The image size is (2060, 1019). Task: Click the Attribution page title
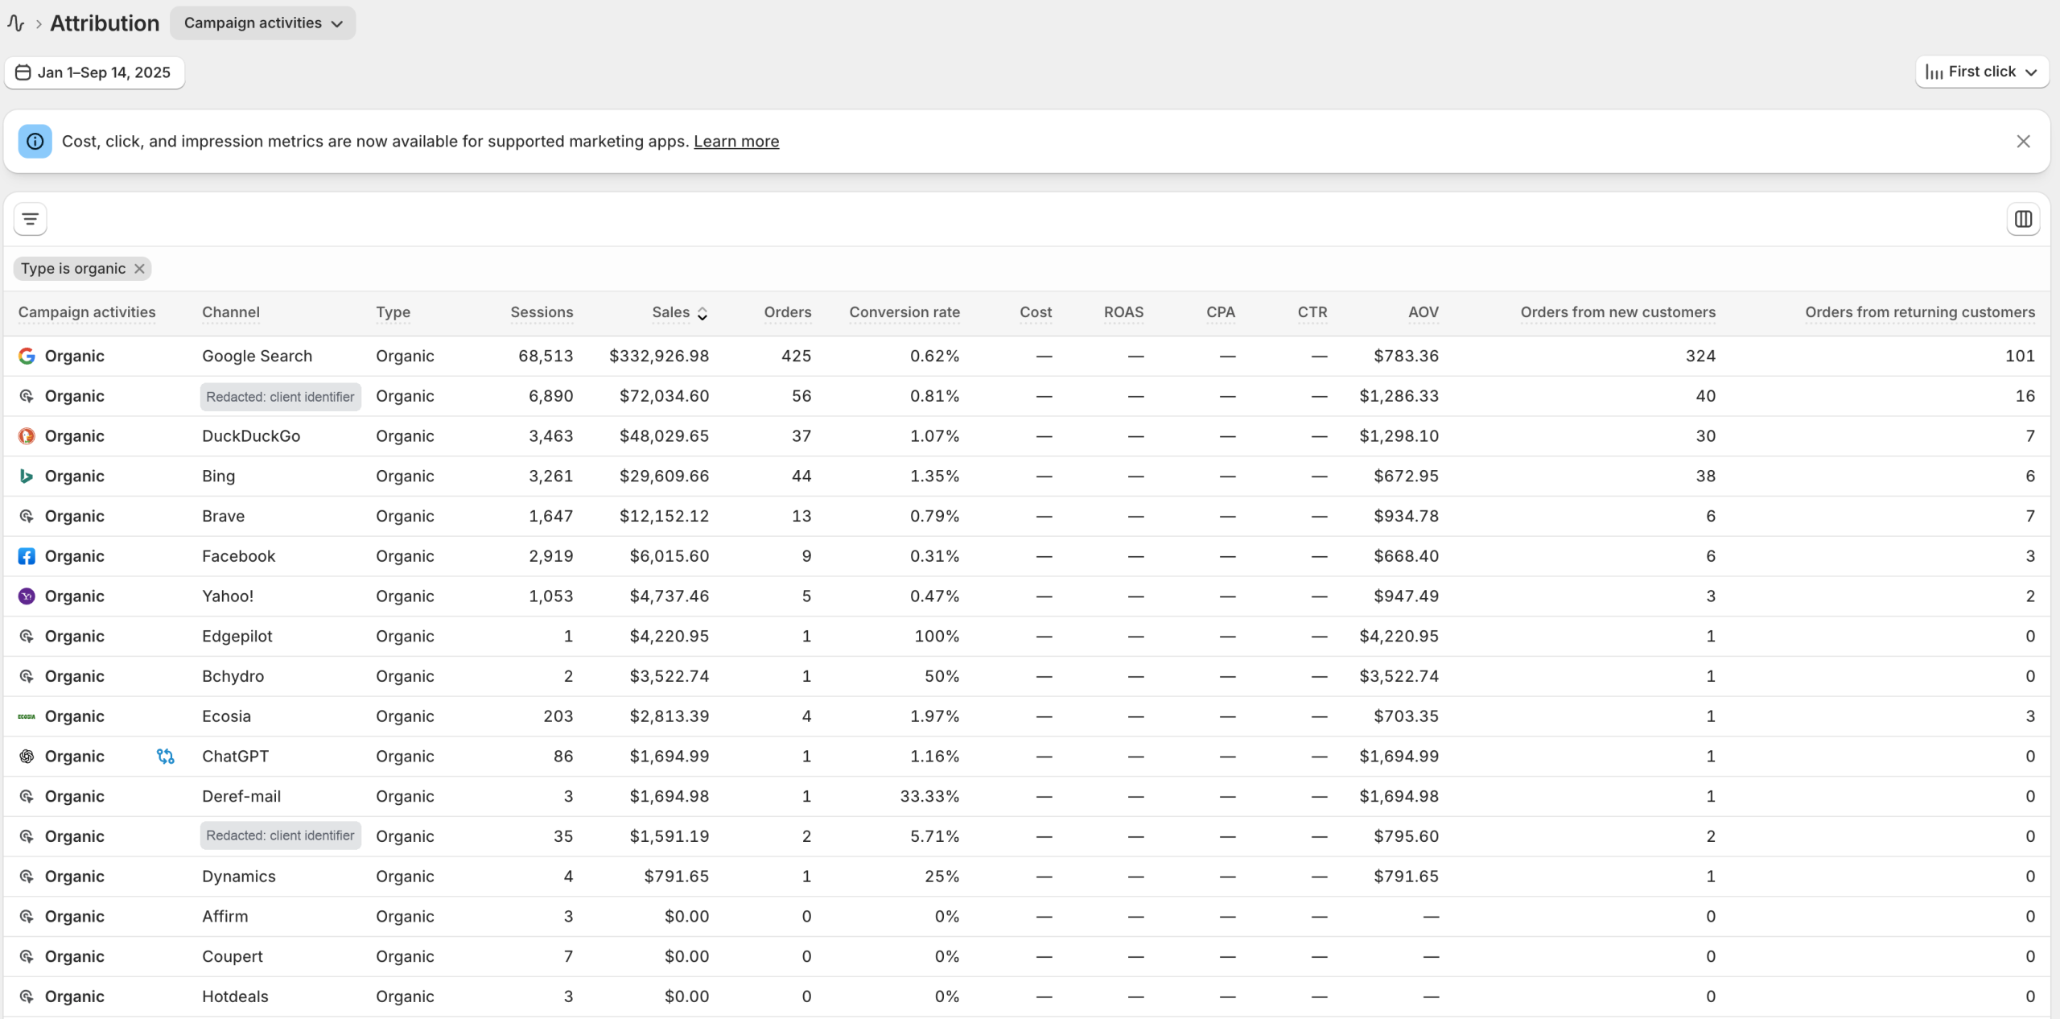tap(105, 23)
